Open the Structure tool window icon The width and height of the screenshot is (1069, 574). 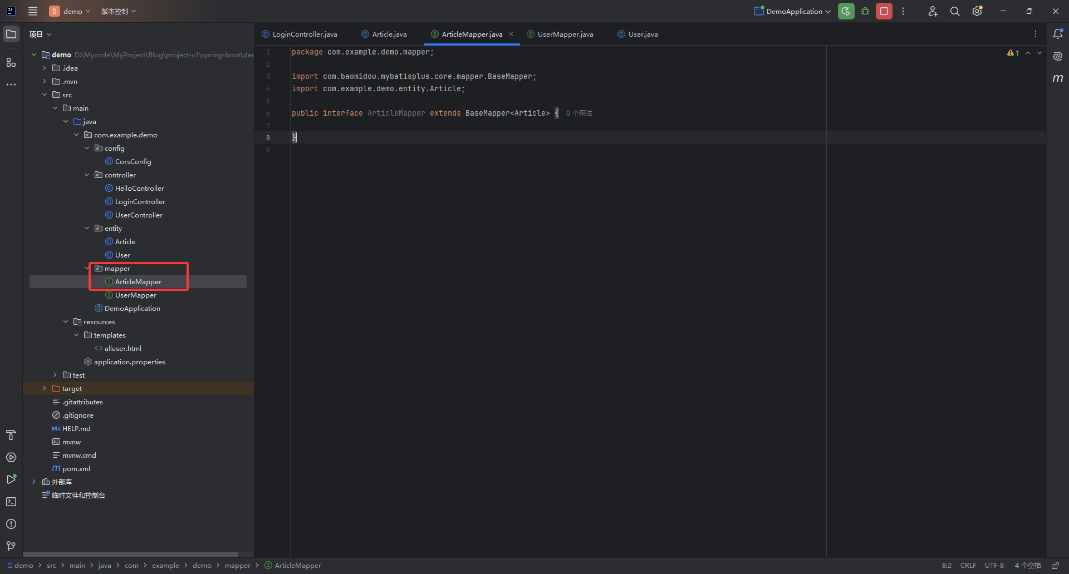[11, 63]
